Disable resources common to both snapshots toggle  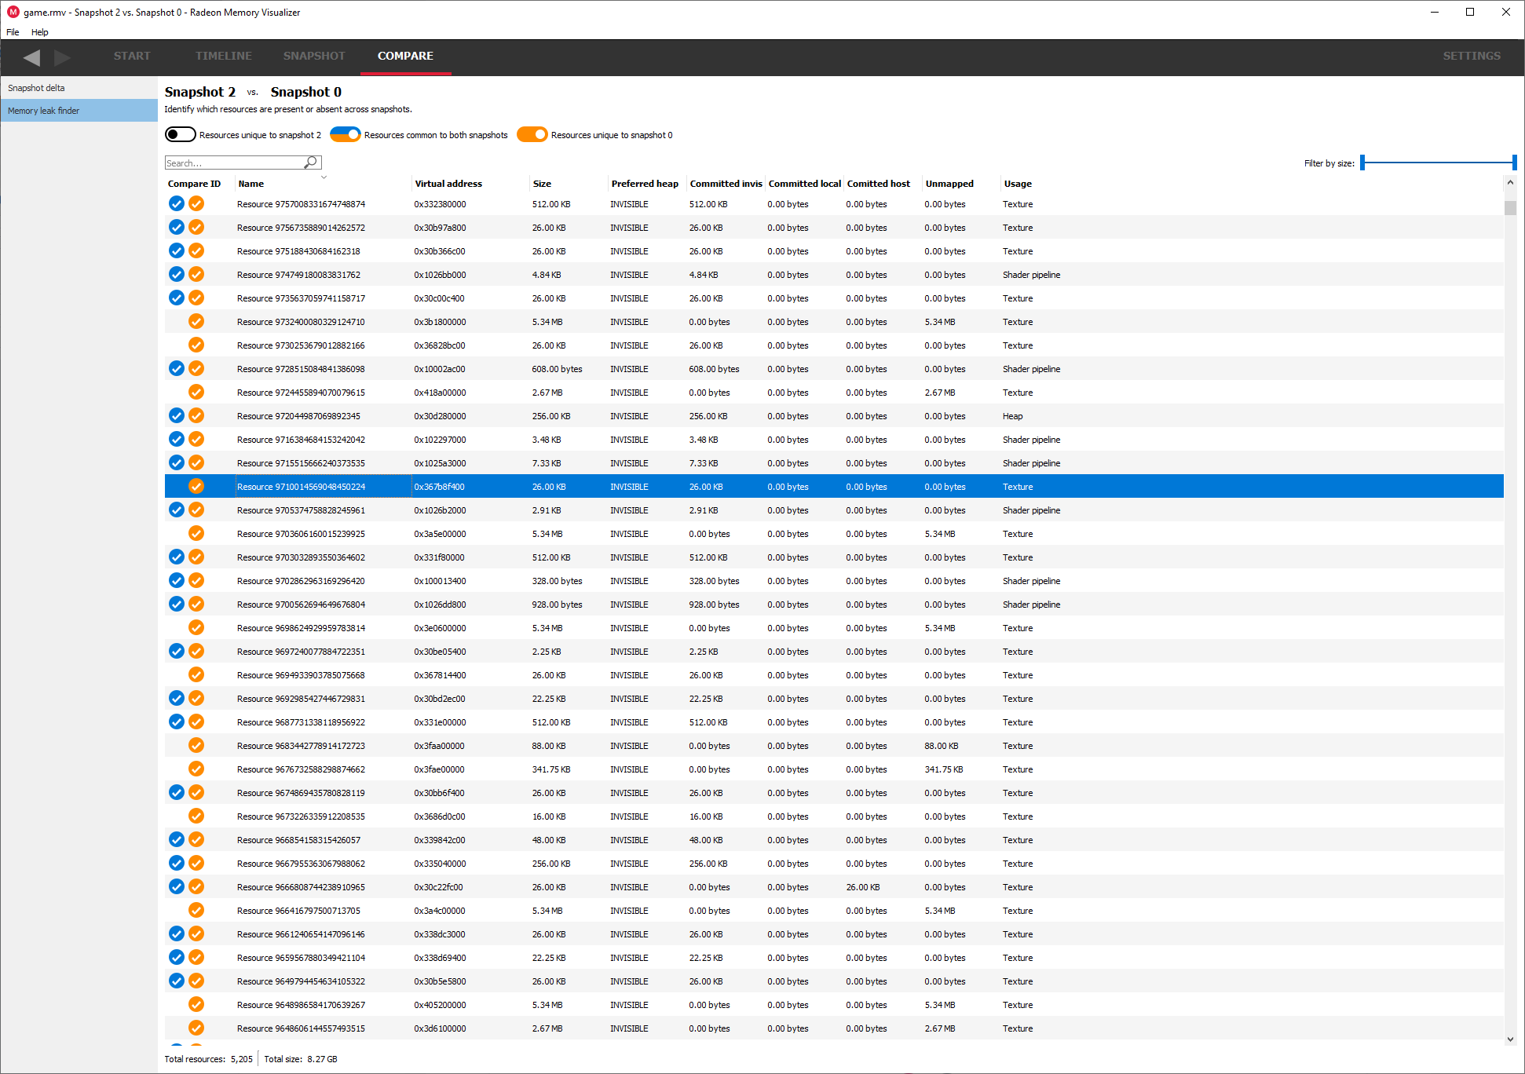[x=346, y=135]
